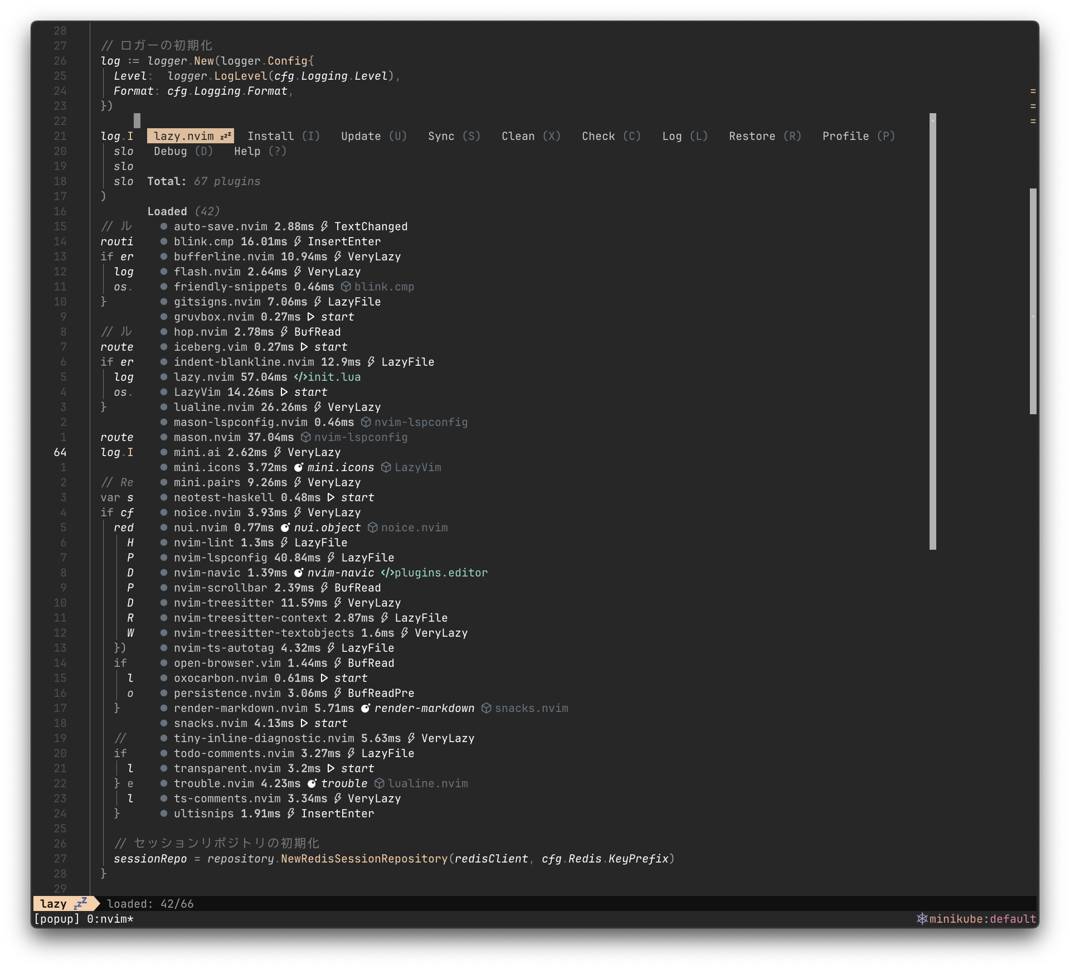Expand the lualine.nvim plugin entry bullet

click(x=164, y=407)
